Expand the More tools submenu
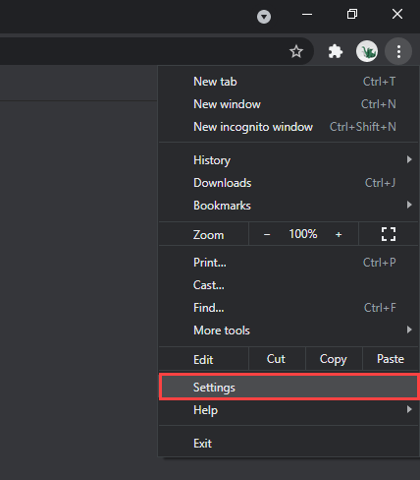420x480 pixels. point(289,330)
